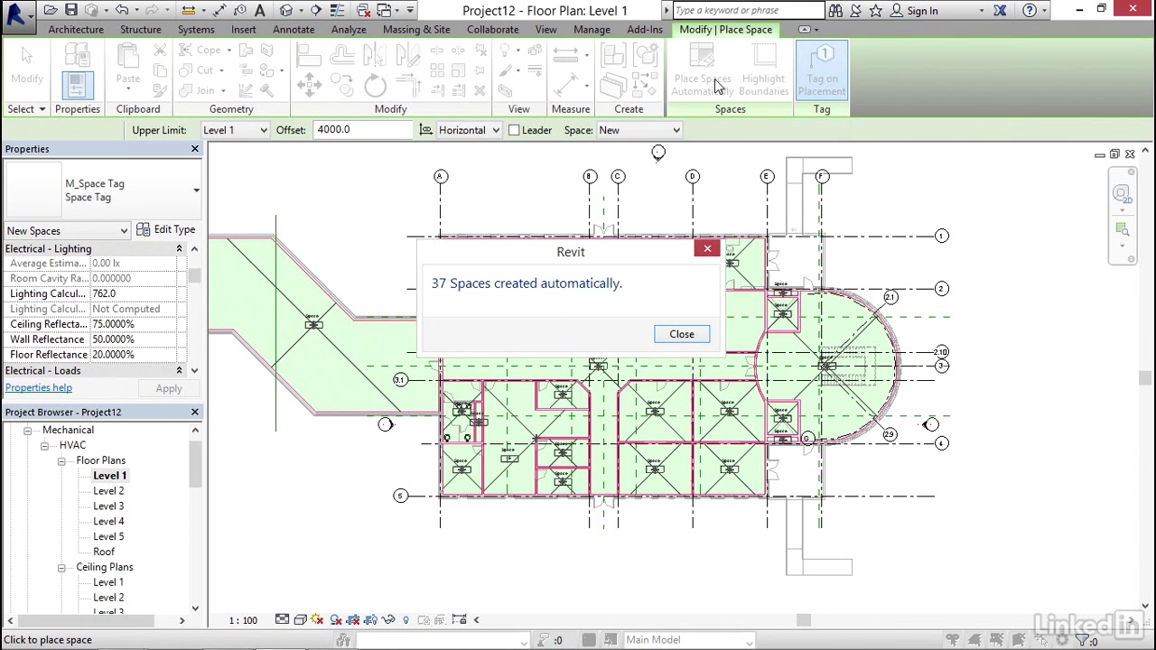Select the Measure Between icon in Quick Access toolbar
This screenshot has height=650, width=1156.
click(188, 11)
